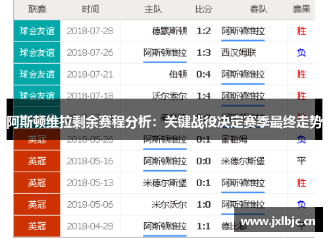Screen dimensions: 329x238
Task: Select 球会友谊 league cell in the 2018-07-21 row
Action: coord(37,74)
